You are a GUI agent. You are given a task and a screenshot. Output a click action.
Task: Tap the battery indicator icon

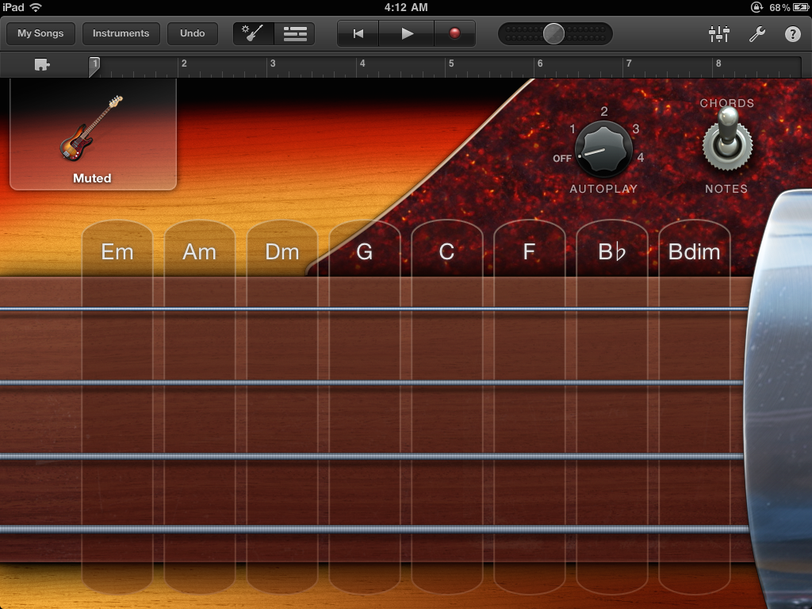point(801,7)
